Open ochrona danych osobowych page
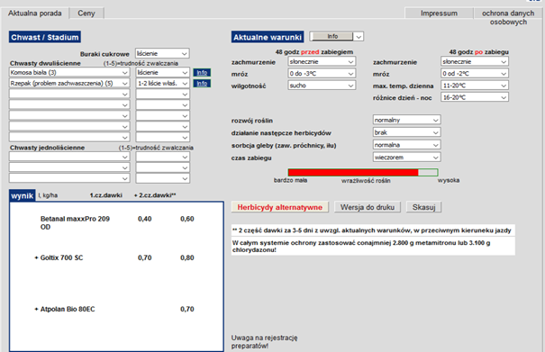545x352 pixels. tap(508, 17)
